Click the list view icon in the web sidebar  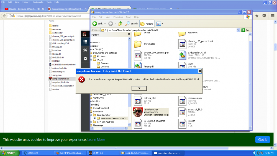[x=85, y=42]
